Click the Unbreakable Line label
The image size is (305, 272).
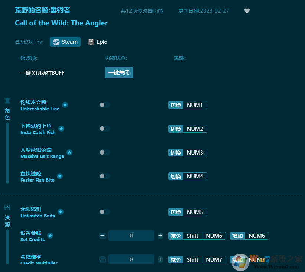(40, 109)
